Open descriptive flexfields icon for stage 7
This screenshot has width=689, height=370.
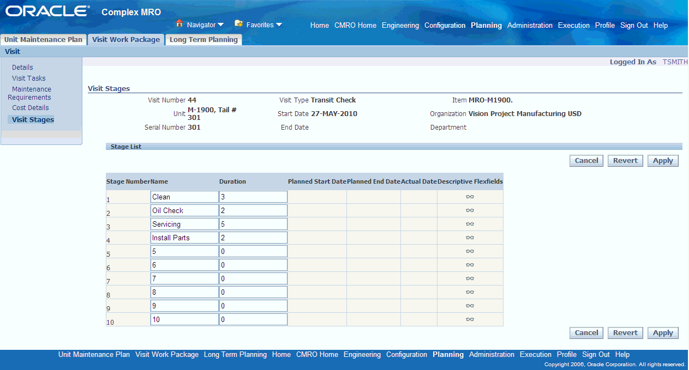click(x=470, y=278)
